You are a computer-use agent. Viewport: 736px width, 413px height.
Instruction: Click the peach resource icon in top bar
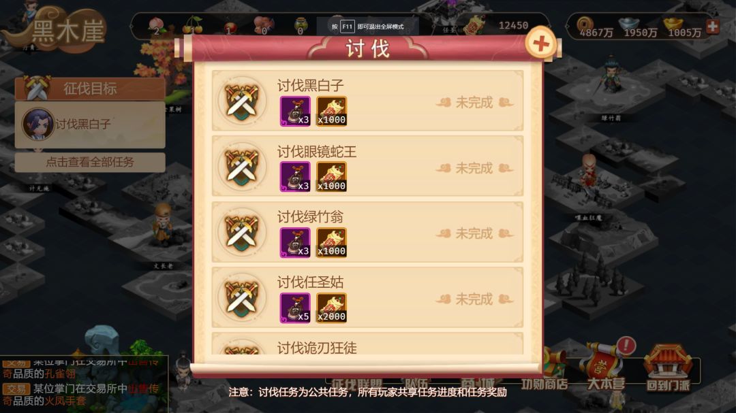(156, 25)
